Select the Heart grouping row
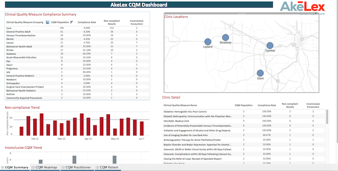This screenshot has width=338, height=171. [x=77, y=65]
